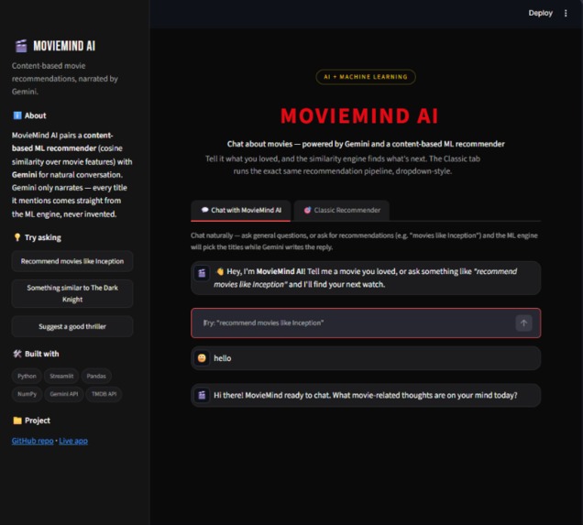This screenshot has width=583, height=525.
Task: Click the tools icon beside Built with
Action: coord(17,354)
